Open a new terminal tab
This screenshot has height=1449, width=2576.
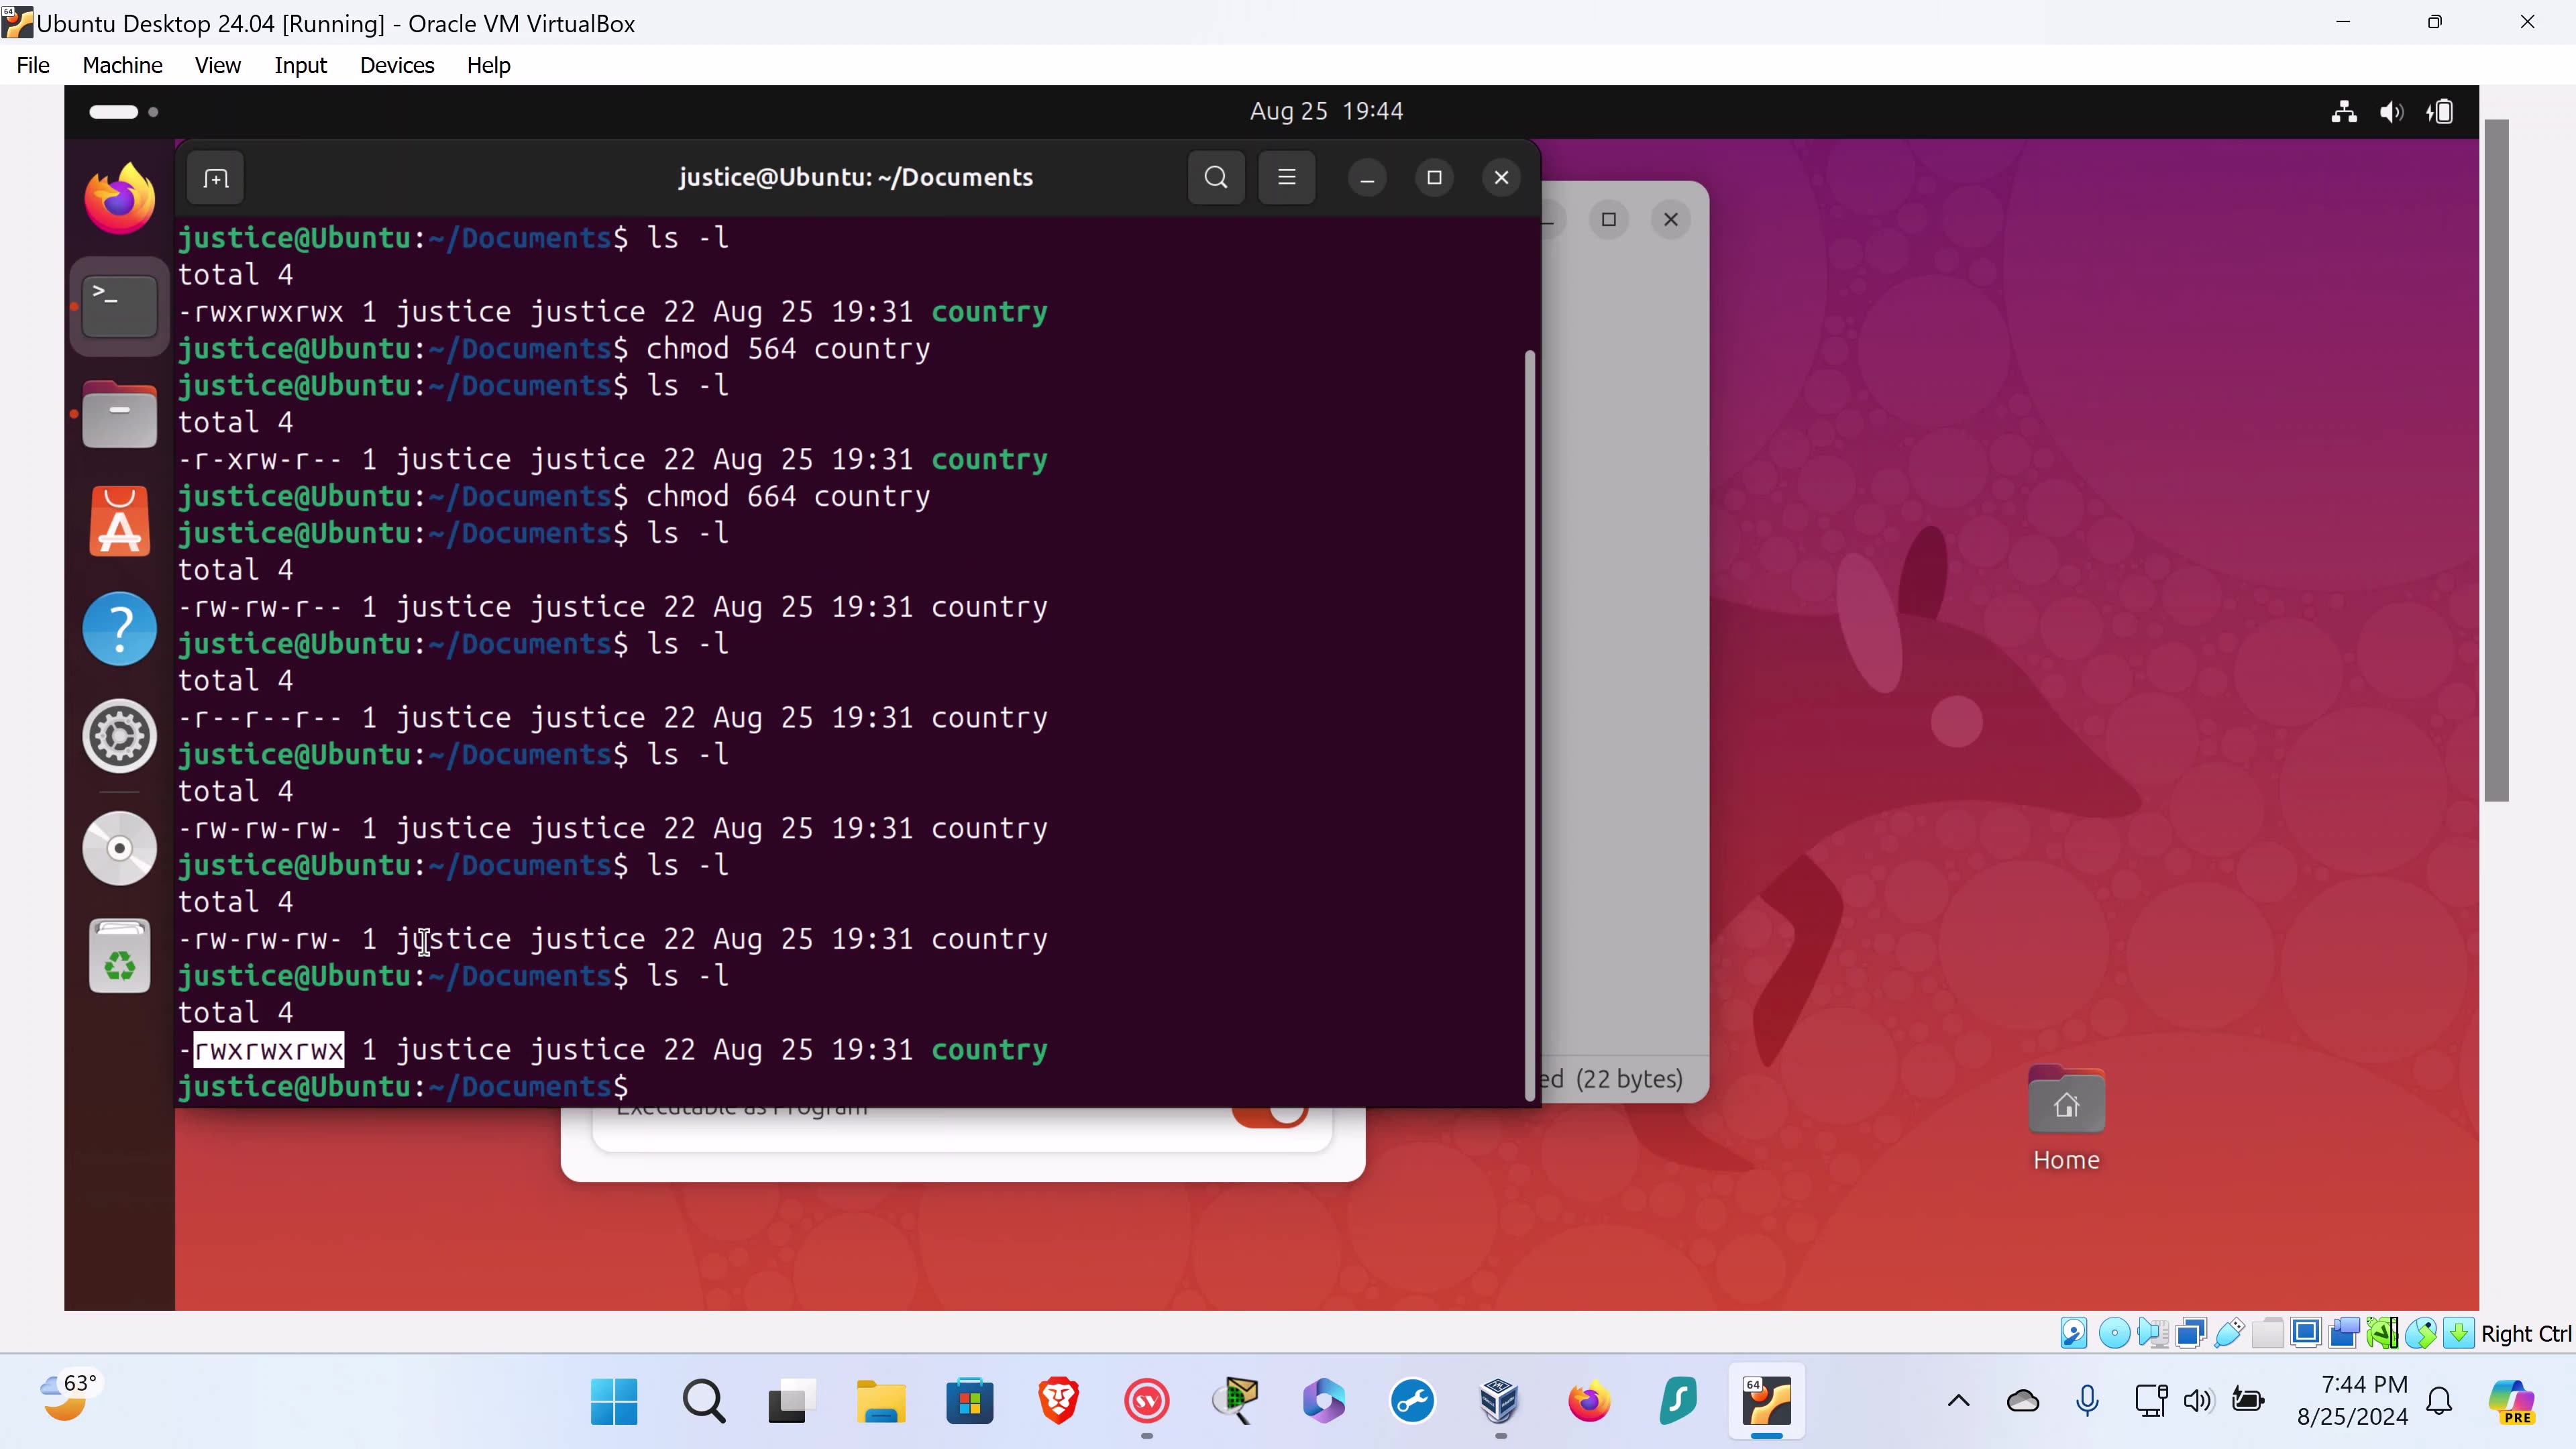215,177
